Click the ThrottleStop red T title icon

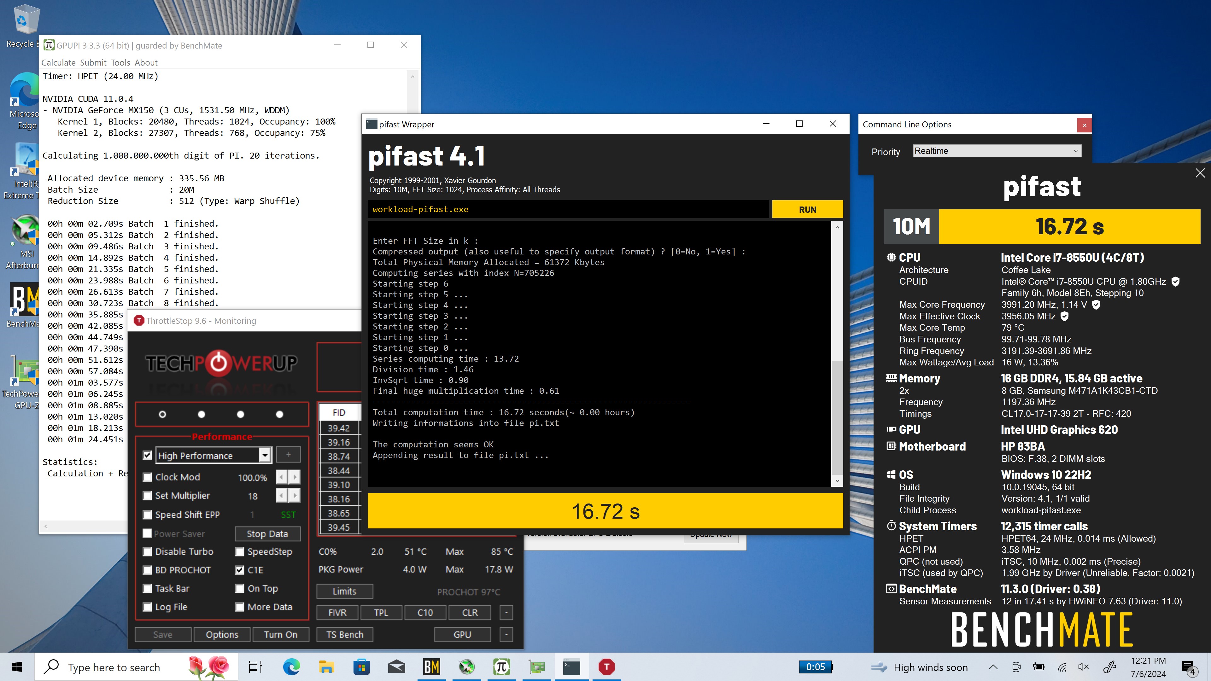(x=139, y=321)
